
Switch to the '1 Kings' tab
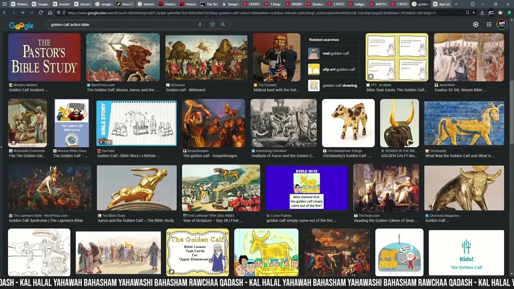[x=273, y=4]
